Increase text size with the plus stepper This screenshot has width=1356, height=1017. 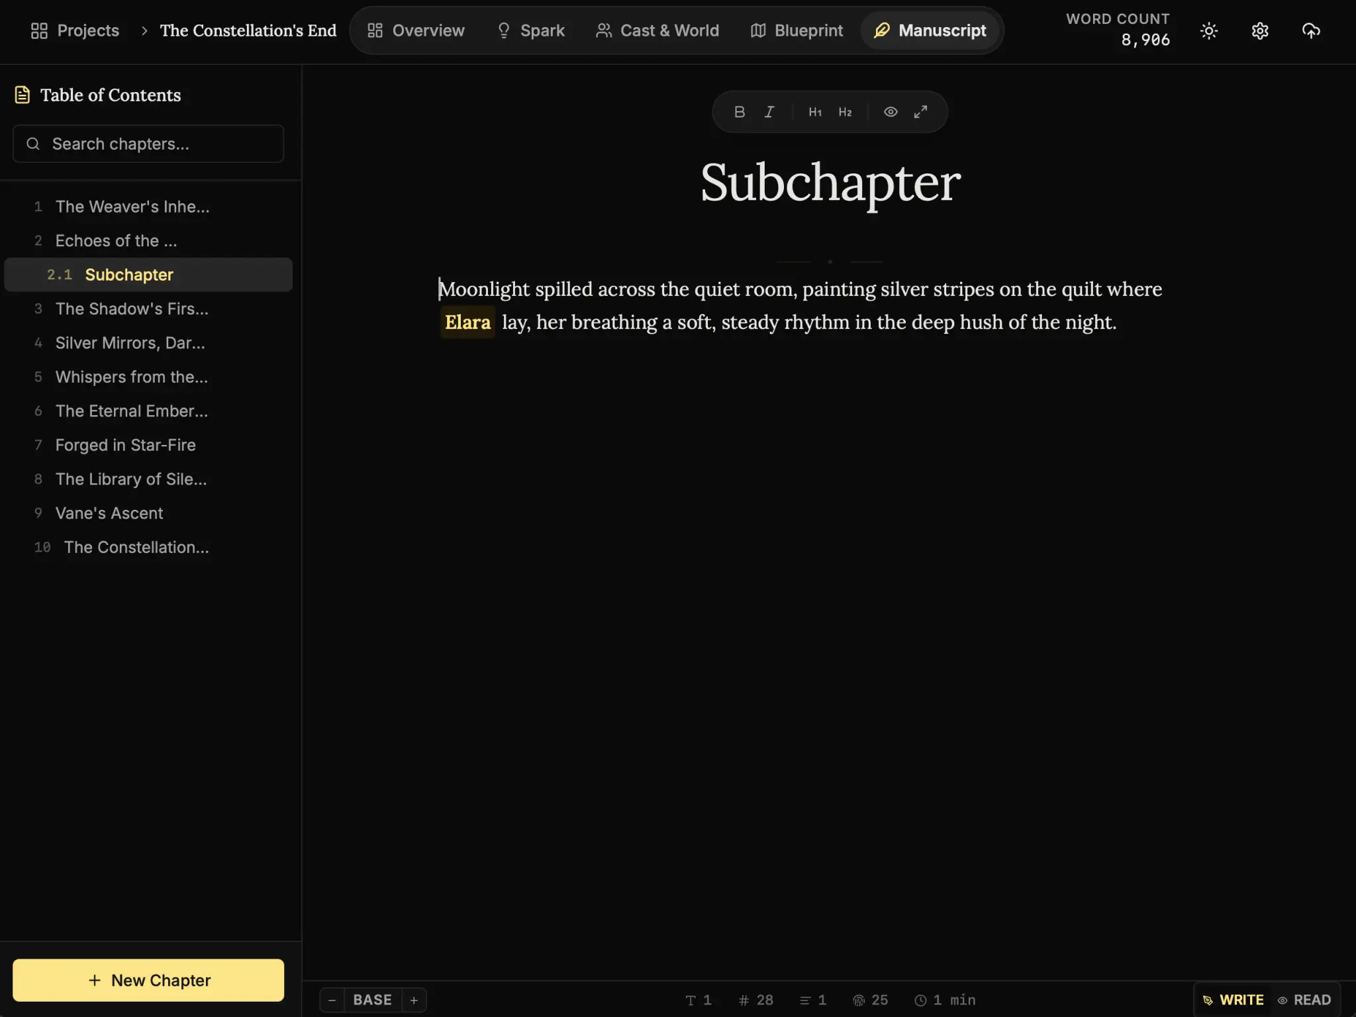414,1000
